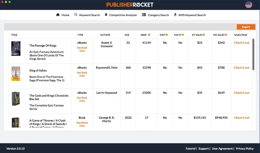Viewport: 260px width, 153px height.
Task: Click the Game of Thrones box set thumbnail
Action: pos(16,122)
